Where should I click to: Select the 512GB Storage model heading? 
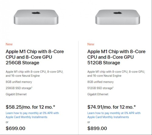click(x=116, y=57)
